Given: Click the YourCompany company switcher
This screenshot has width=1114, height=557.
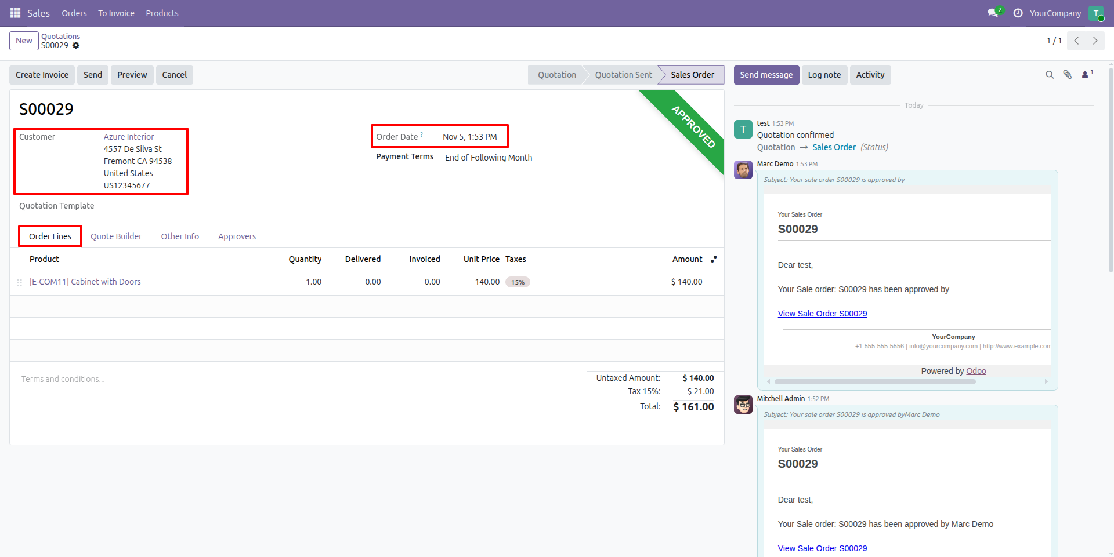Looking at the screenshot, I should [x=1055, y=13].
